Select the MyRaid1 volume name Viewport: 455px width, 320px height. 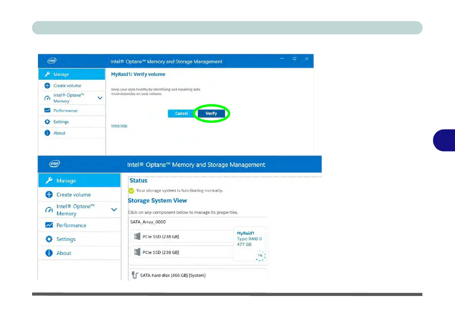click(245, 233)
